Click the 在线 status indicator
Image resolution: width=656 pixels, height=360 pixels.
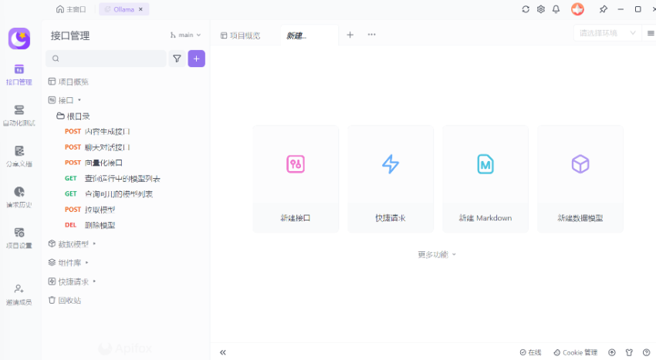pyautogui.click(x=530, y=352)
